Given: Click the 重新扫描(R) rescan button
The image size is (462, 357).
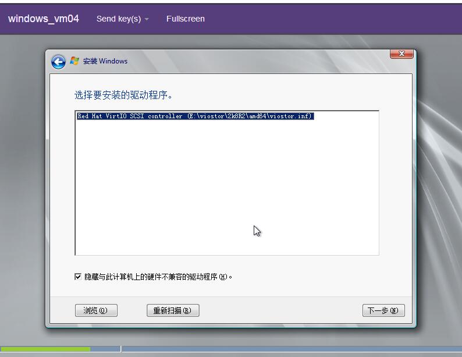Looking at the screenshot, I should pyautogui.click(x=173, y=310).
